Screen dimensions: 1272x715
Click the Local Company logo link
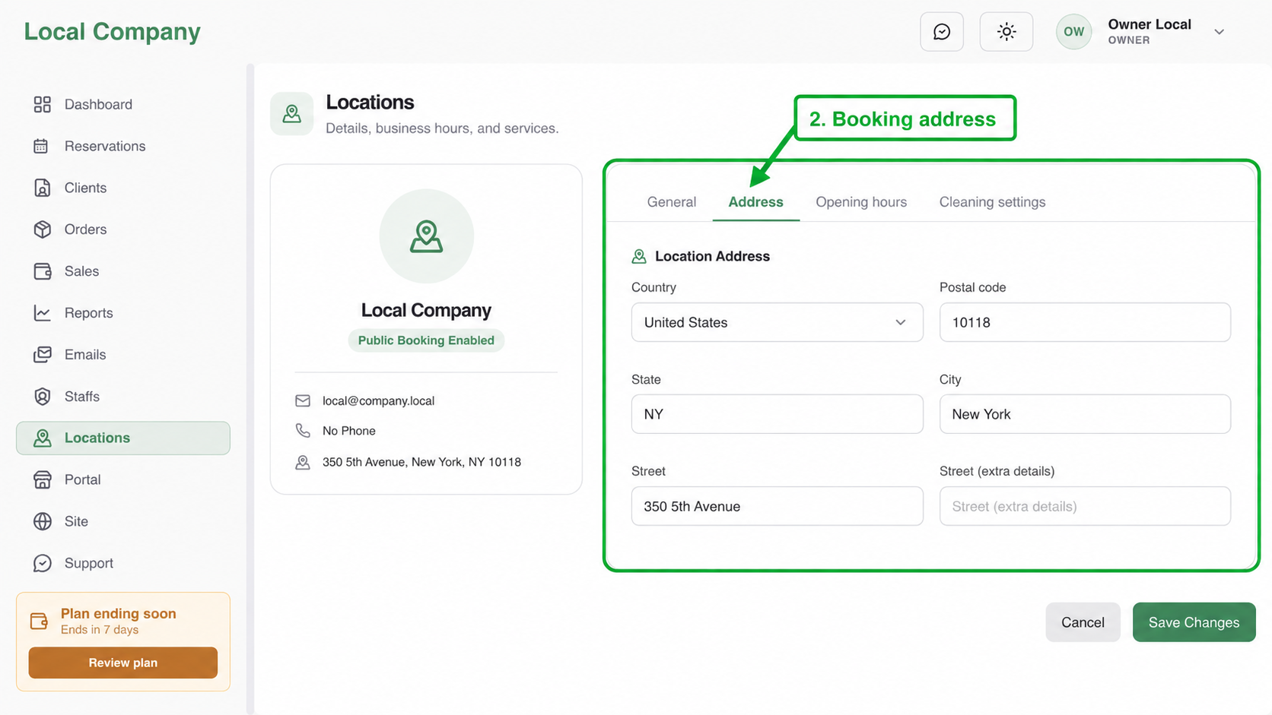[113, 32]
